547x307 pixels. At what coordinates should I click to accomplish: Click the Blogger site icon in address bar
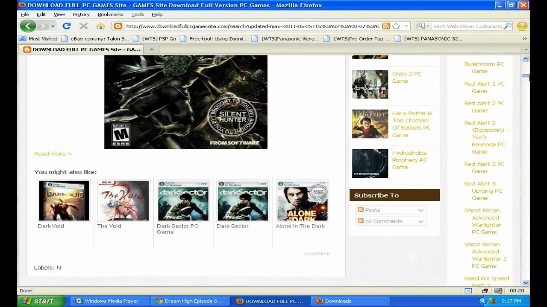click(118, 26)
